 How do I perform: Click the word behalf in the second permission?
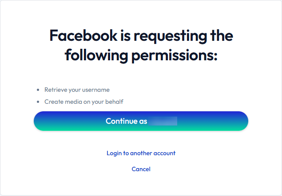point(114,102)
